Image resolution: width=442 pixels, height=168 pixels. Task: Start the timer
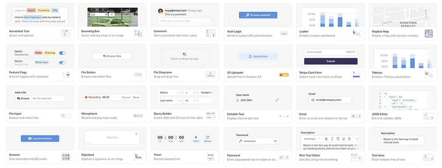click(196, 139)
